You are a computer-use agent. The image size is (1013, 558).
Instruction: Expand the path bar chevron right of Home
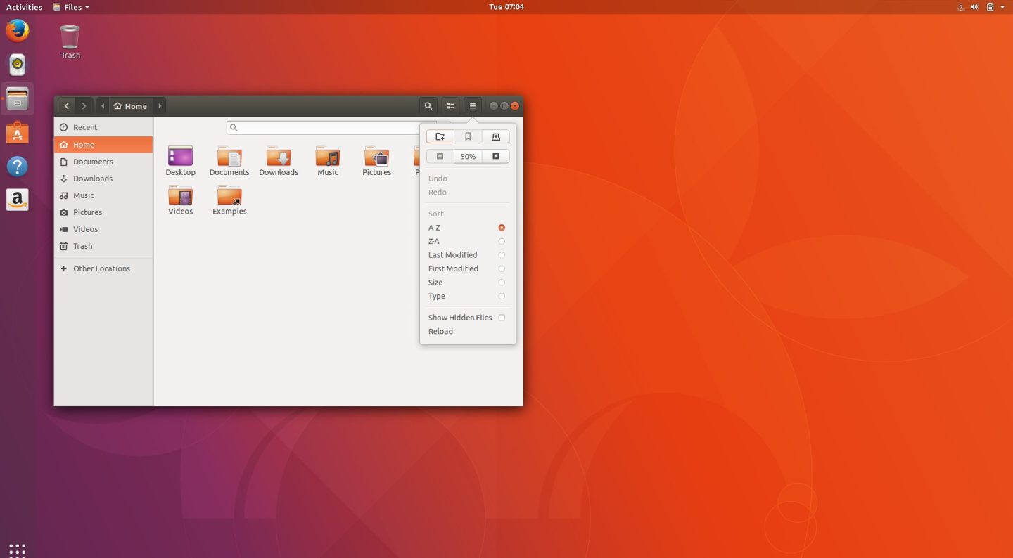click(160, 105)
